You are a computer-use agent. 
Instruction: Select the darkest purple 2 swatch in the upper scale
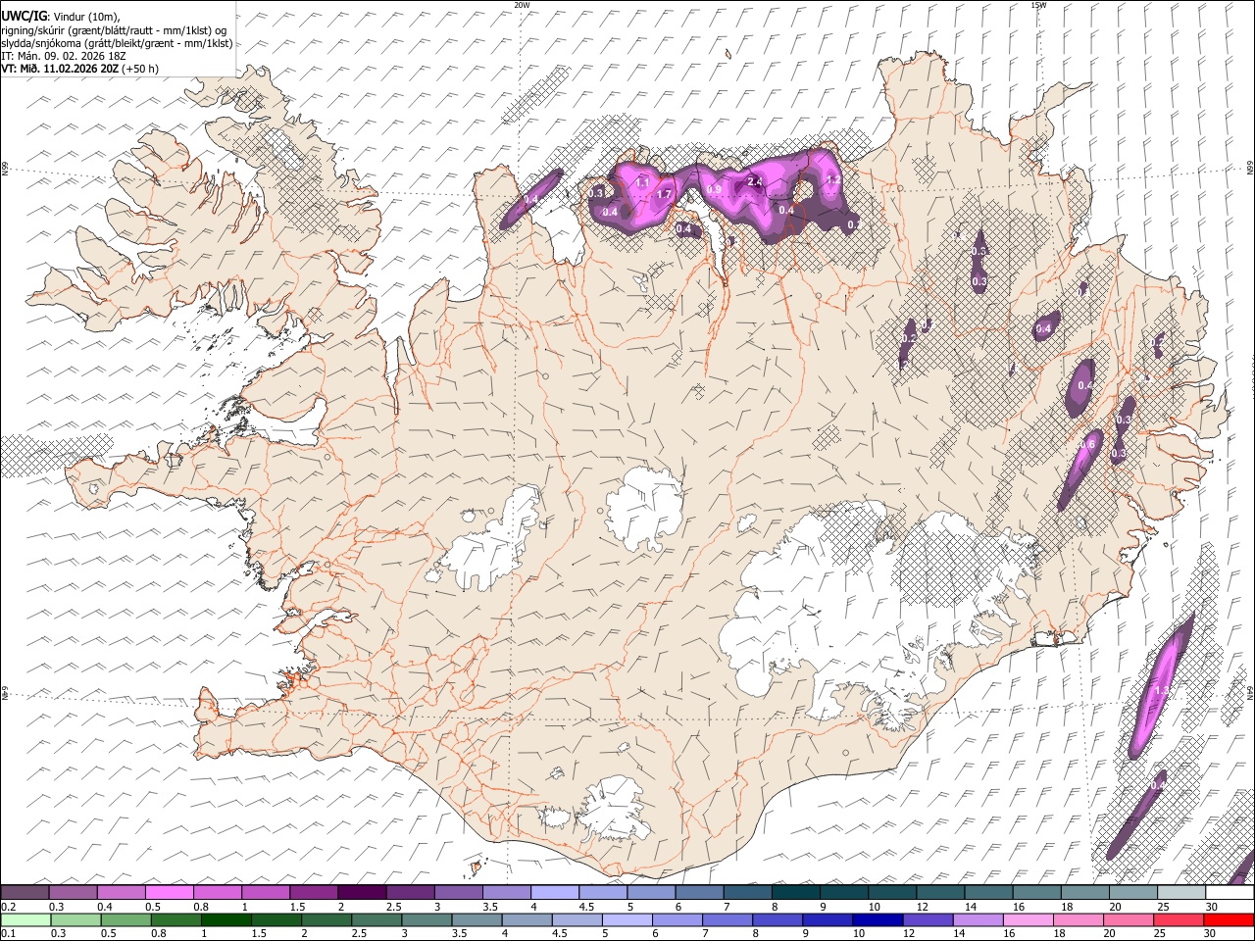361,892
